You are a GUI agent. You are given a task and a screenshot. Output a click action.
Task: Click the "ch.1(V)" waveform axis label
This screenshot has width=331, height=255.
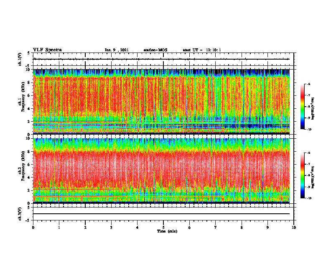(20, 59)
